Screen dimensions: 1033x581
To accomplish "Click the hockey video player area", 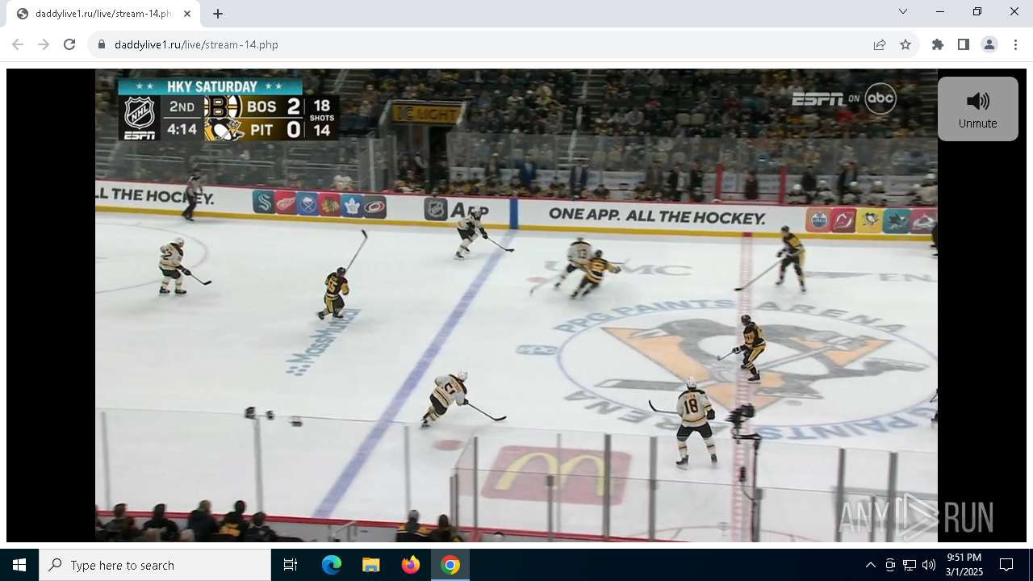I will pyautogui.click(x=516, y=305).
